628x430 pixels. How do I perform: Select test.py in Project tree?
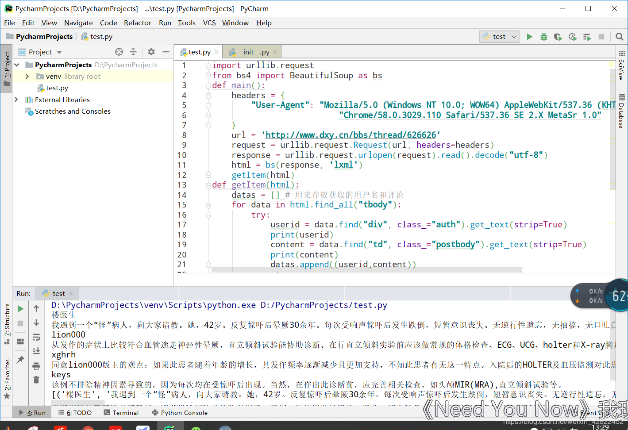pyautogui.click(x=57, y=88)
